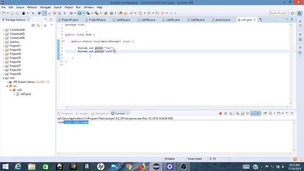Image resolution: width=304 pixels, height=171 pixels.
Task: Toggle Scroll Lock in Console
Action: pyautogui.click(x=243, y=114)
